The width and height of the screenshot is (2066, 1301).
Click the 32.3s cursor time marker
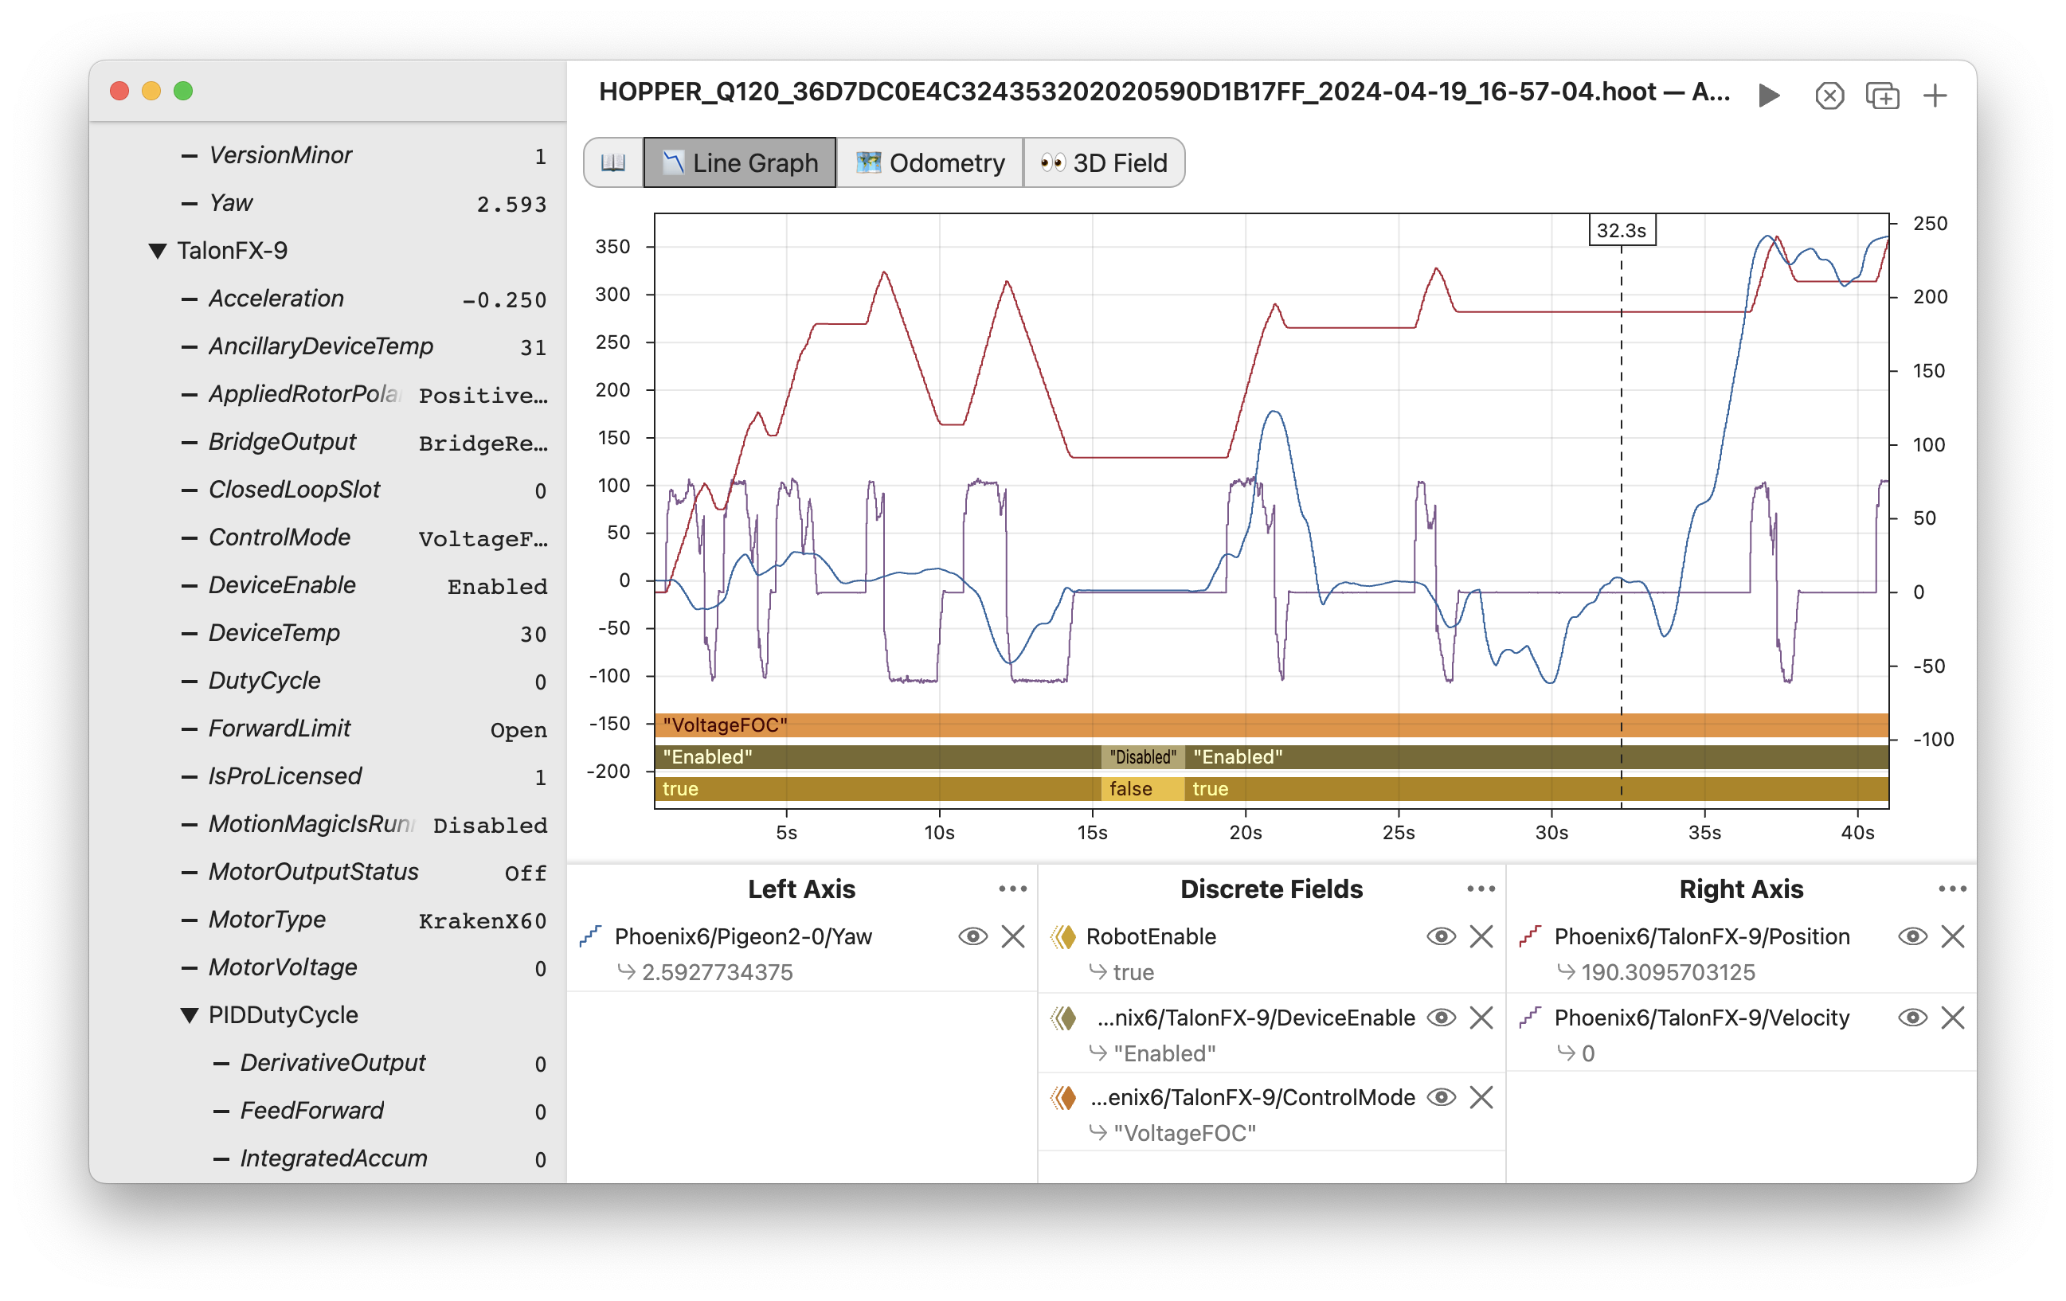[1622, 230]
